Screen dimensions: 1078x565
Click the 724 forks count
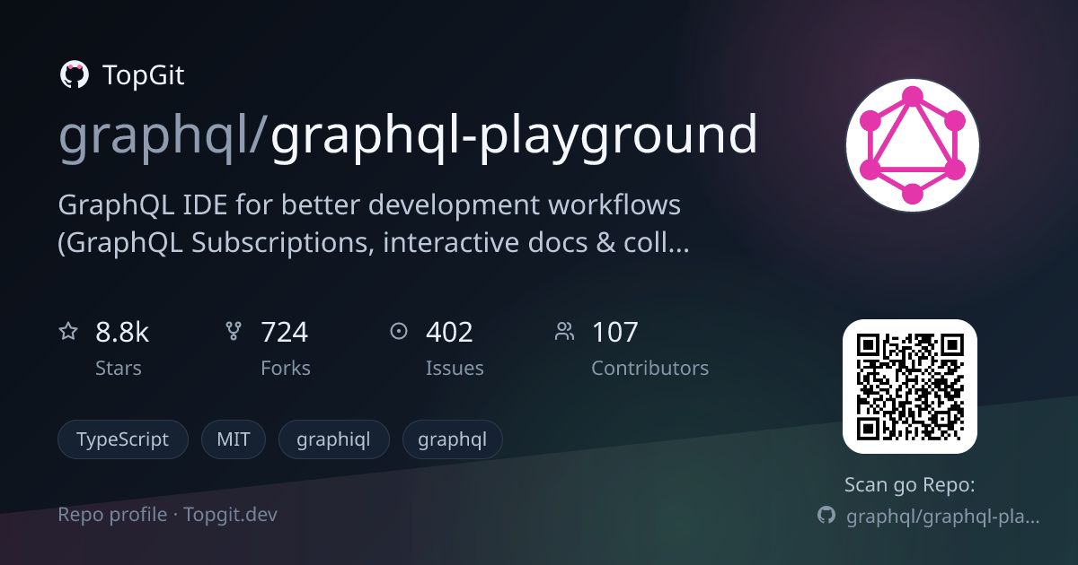tap(284, 333)
